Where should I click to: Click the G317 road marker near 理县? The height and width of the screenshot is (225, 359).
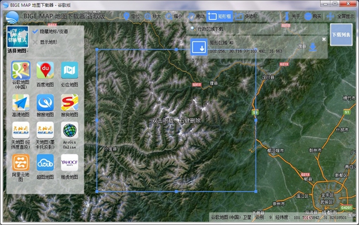[x=196, y=85]
